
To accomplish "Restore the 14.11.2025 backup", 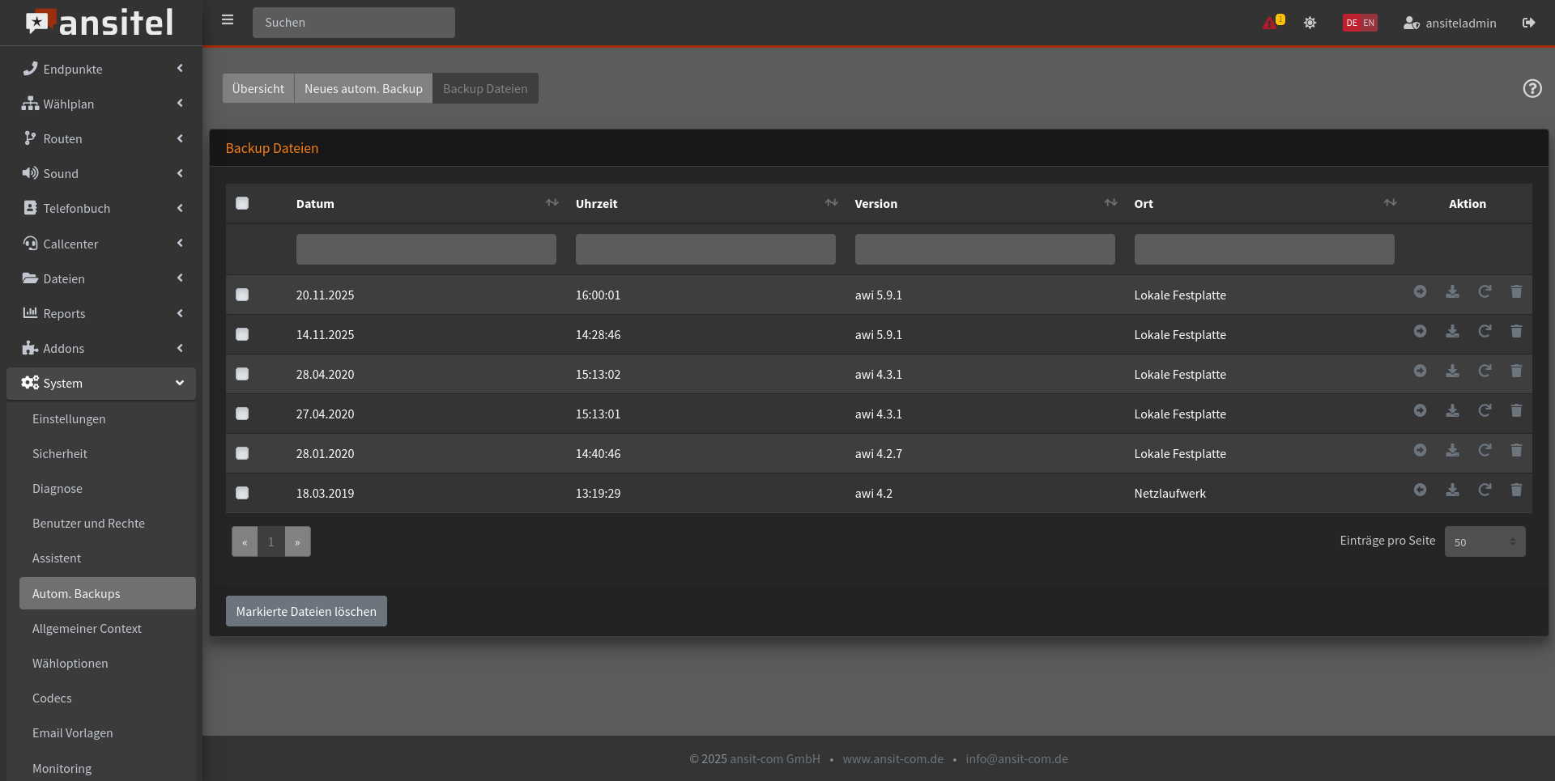I will click(1485, 331).
